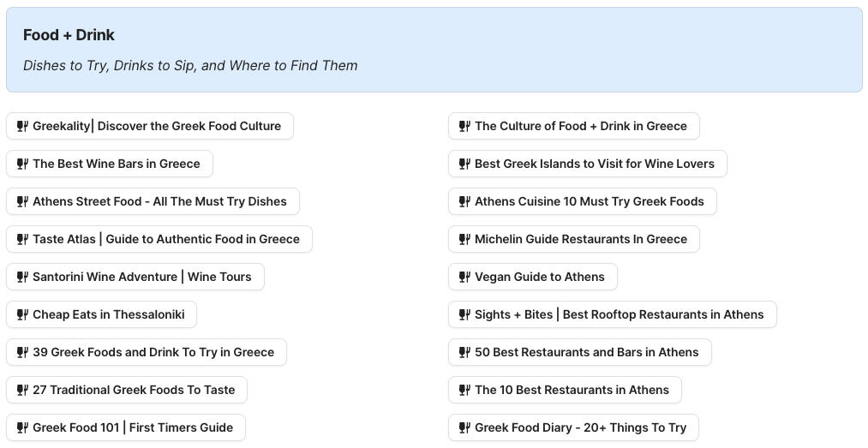Click the icon next to Greek Food Diary
Viewport: 868px width, 448px height.
464,427
